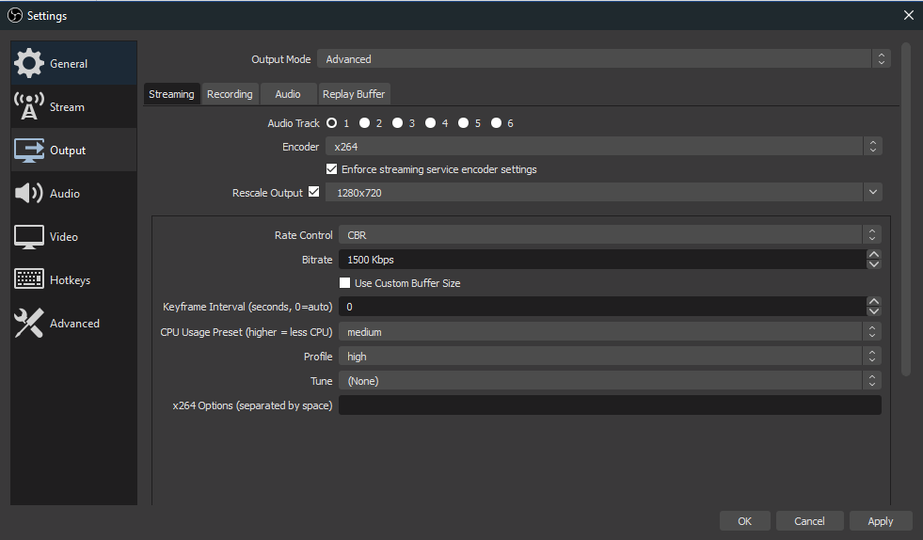
Task: Increase bitrate with up arrow
Action: coord(874,254)
